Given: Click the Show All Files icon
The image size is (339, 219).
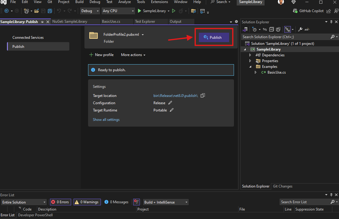Looking at the screenshot, I should 278,29.
